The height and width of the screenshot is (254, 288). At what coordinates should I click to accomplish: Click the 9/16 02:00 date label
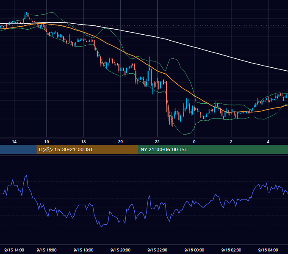pyautogui.click(x=231, y=250)
